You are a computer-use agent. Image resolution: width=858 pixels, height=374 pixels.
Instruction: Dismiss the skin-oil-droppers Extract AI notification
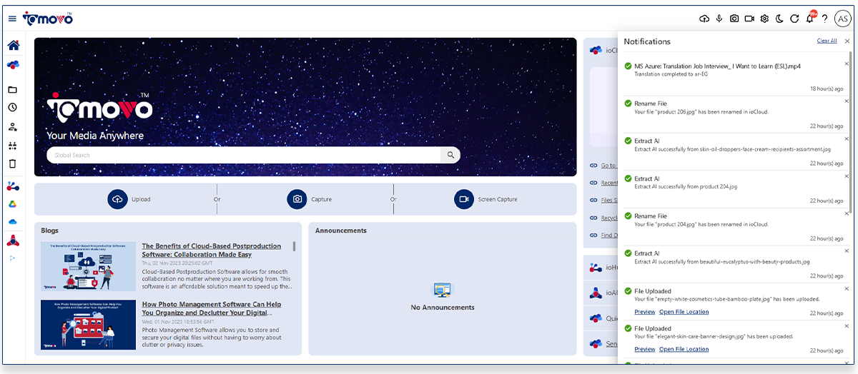click(x=847, y=138)
